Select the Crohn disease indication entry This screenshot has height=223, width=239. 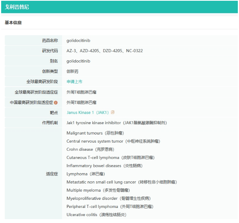pos(90,149)
